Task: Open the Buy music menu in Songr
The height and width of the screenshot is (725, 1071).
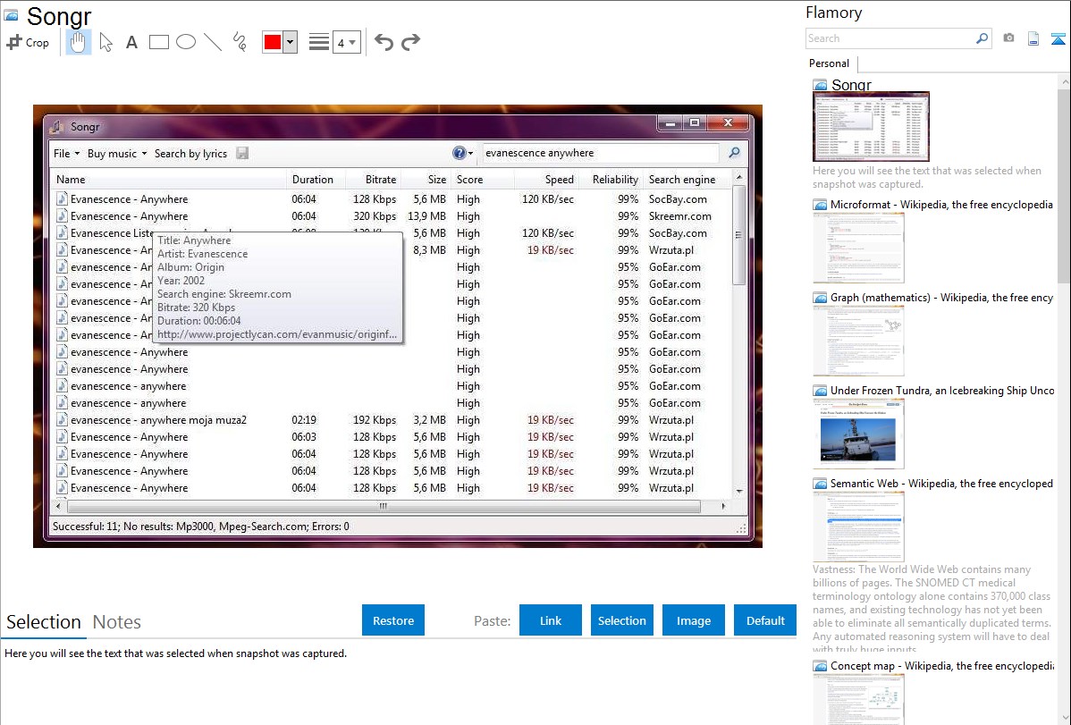Action: tap(117, 153)
